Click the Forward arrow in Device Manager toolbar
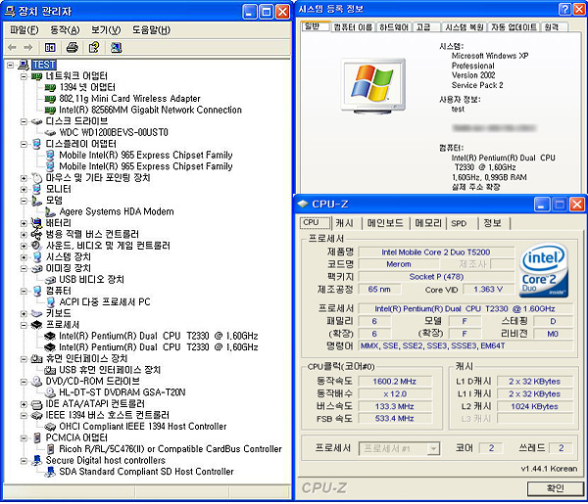The image size is (588, 504). pos(28,48)
